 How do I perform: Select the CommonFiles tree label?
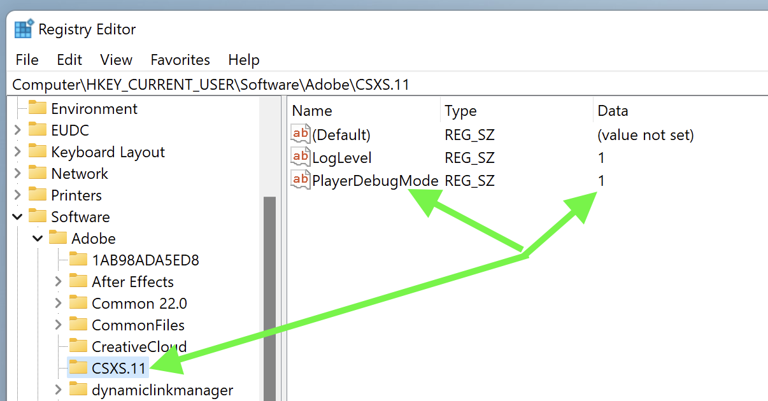tap(138, 325)
